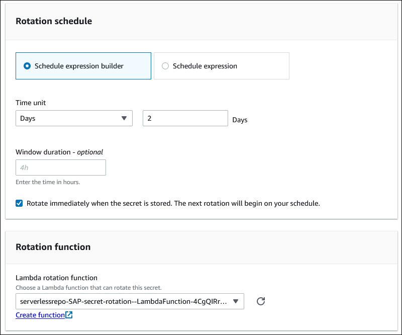This screenshot has width=402, height=335.
Task: Click the caret arrow in Lambda function select
Action: tap(236, 301)
